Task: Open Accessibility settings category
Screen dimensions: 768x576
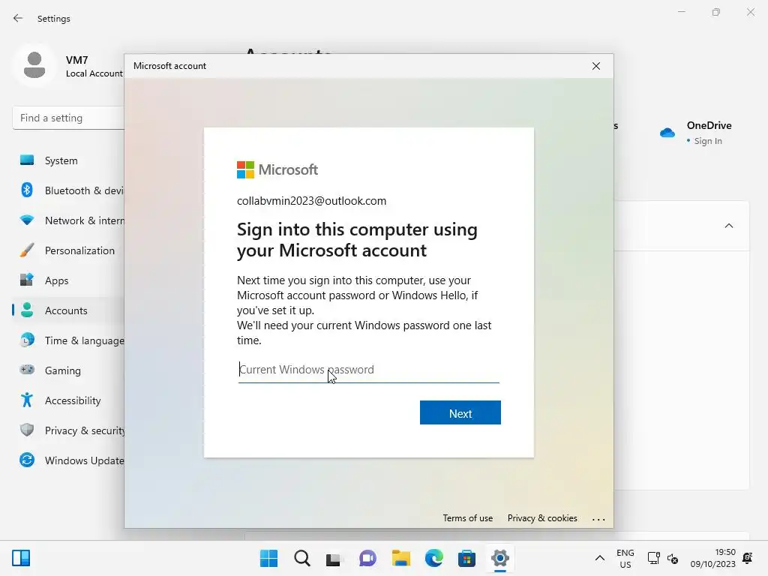Action: (x=68, y=400)
